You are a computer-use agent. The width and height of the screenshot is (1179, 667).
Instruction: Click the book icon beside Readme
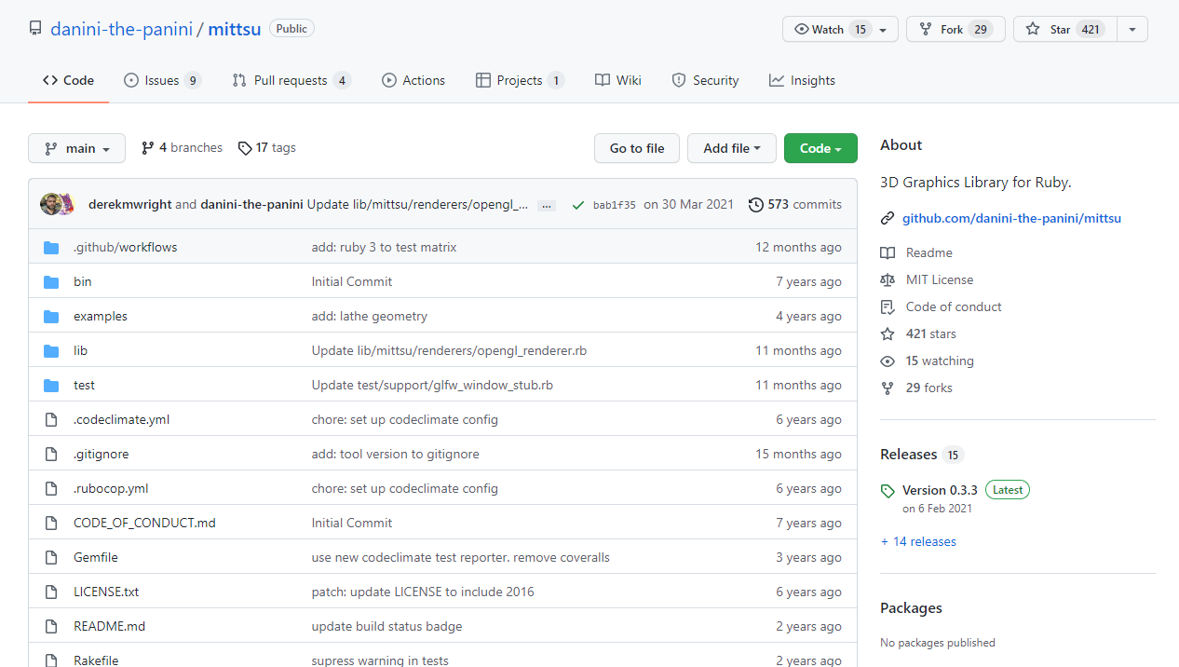point(888,252)
